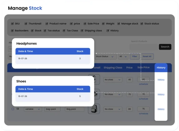Click schedule link under sale price 75
The height and width of the screenshot is (131, 179).
pyautogui.click(x=143, y=113)
